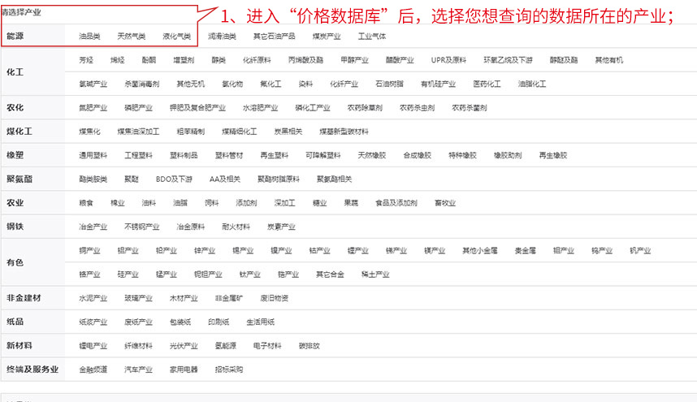Open the 锂电产业 category
The width and height of the screenshot is (697, 402).
93,345
